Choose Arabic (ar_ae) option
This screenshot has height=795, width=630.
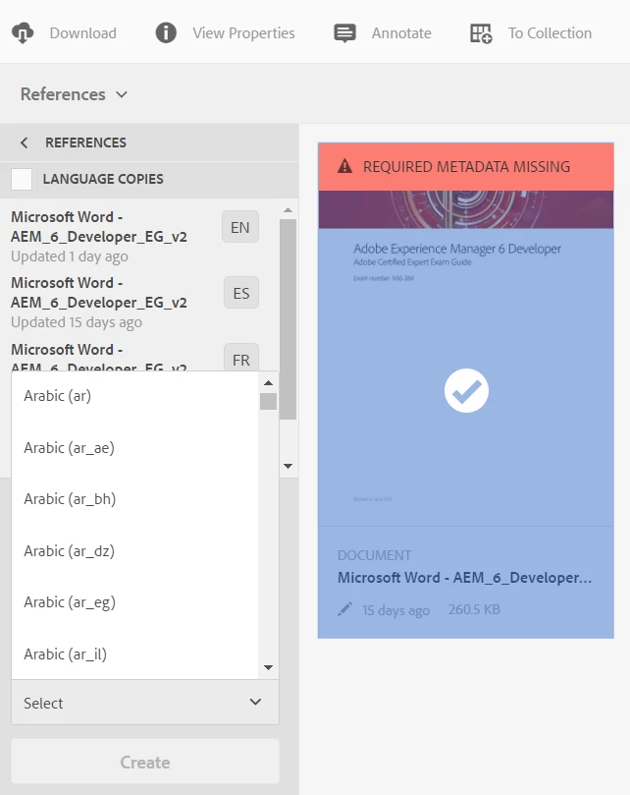(x=134, y=448)
